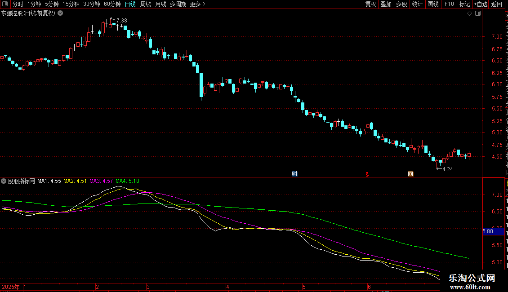508x292 pixels.
Task: Click month 6 marker on time axis
Action: (369, 287)
